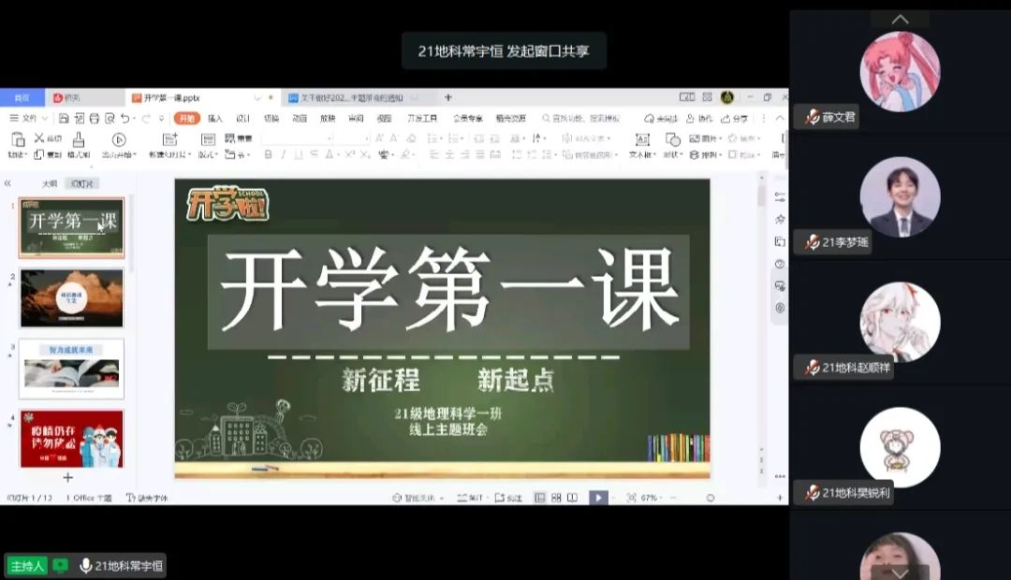Click the Format Painter brush icon

tap(79, 138)
